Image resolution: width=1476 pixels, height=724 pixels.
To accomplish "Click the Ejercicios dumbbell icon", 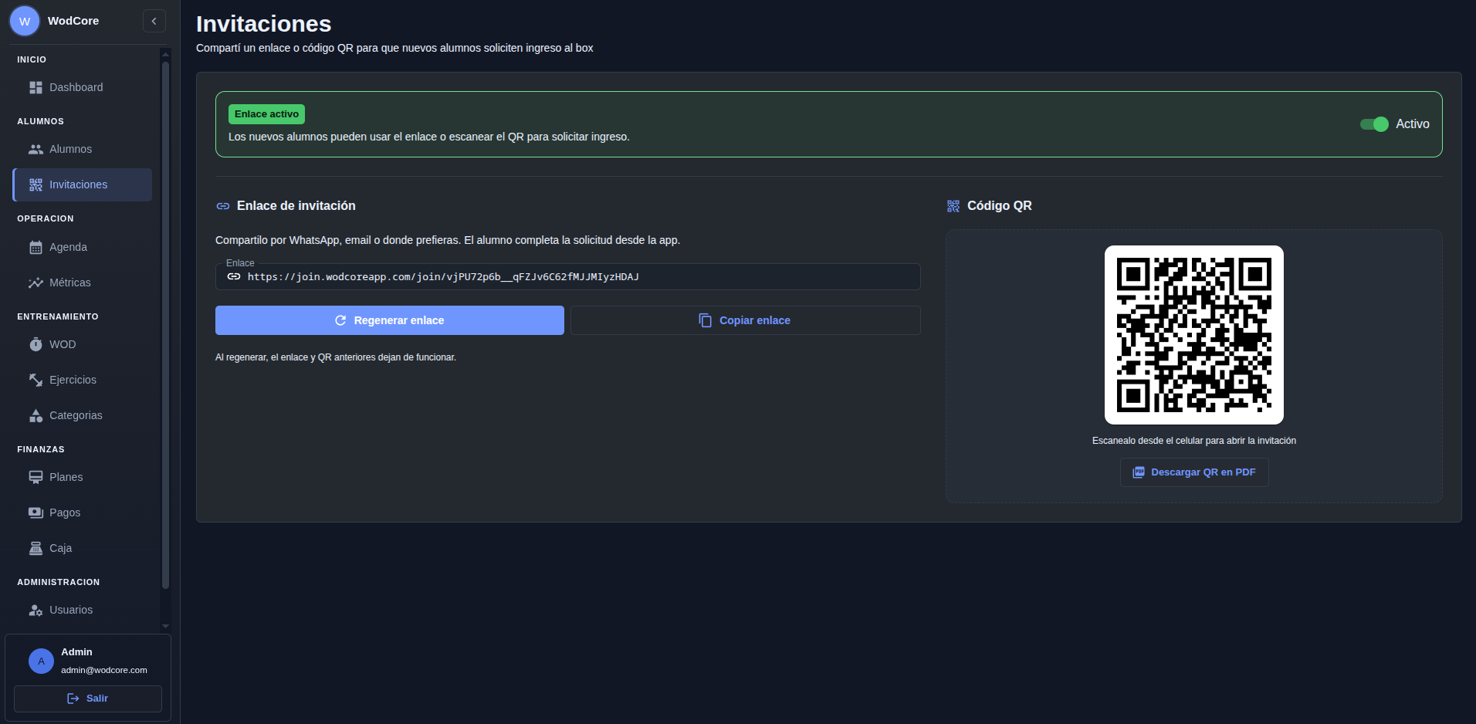I will [36, 380].
